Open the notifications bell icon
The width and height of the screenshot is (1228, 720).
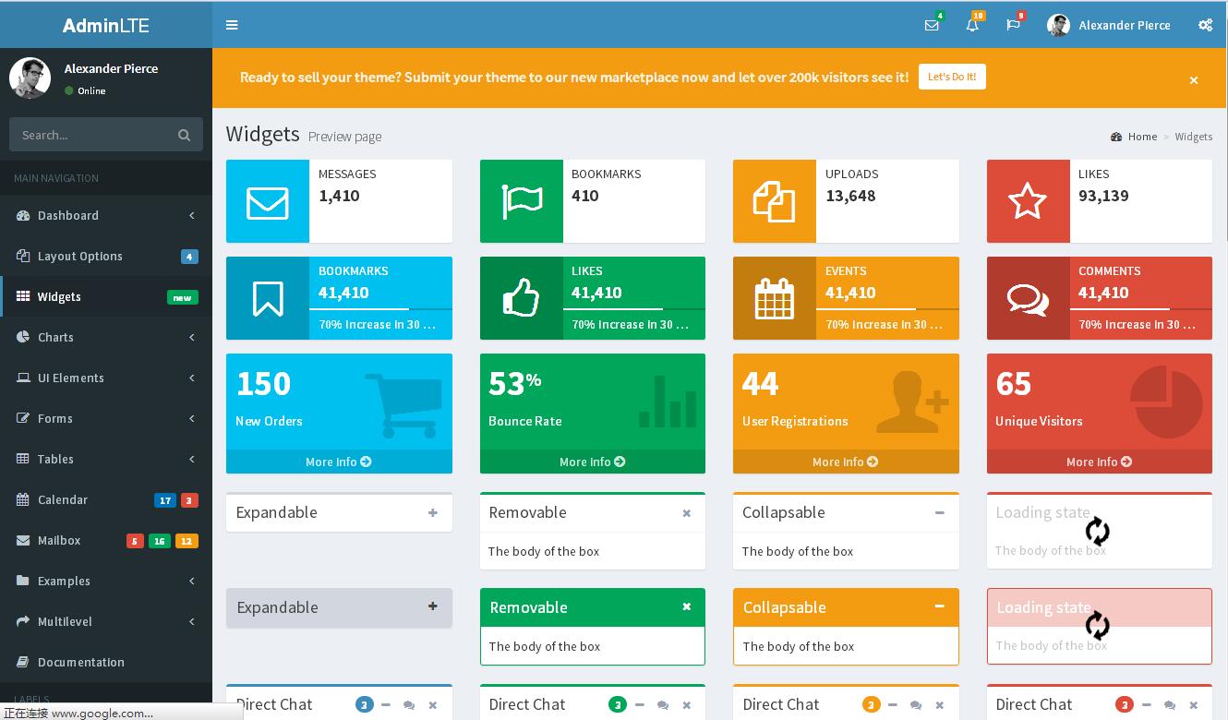972,25
